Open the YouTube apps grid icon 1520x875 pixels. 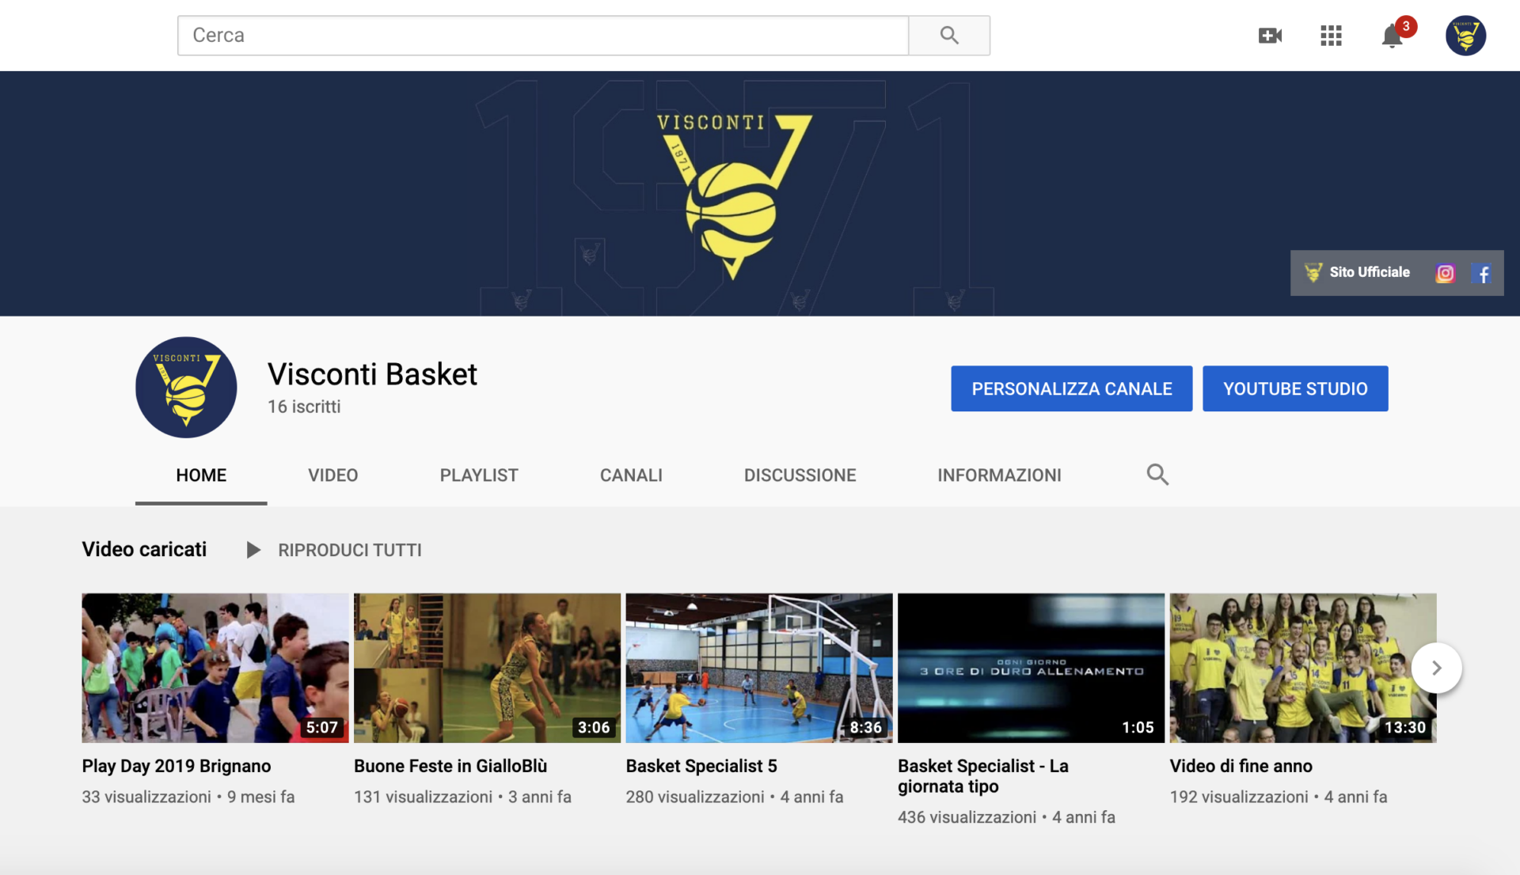[x=1331, y=36]
